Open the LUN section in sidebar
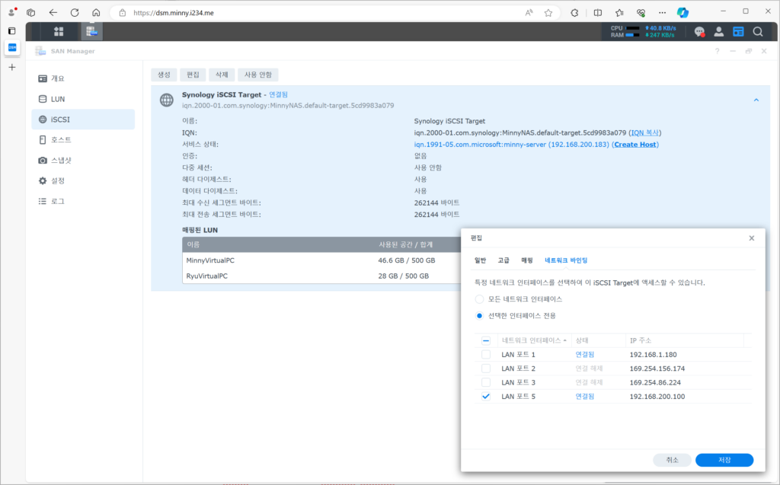The image size is (780, 485). click(83, 99)
